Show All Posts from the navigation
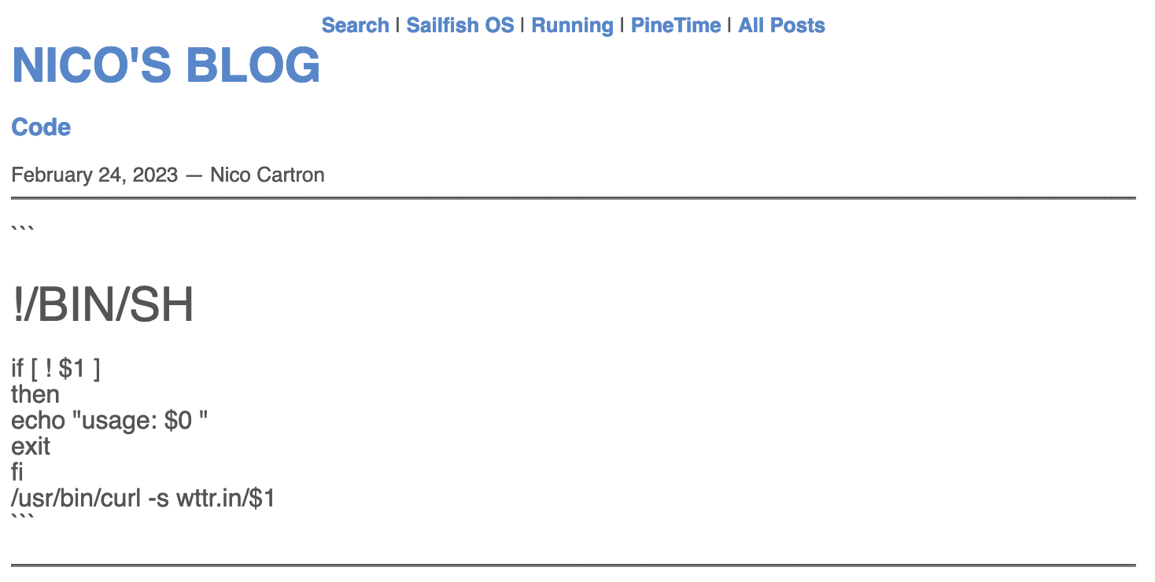 pyautogui.click(x=781, y=25)
